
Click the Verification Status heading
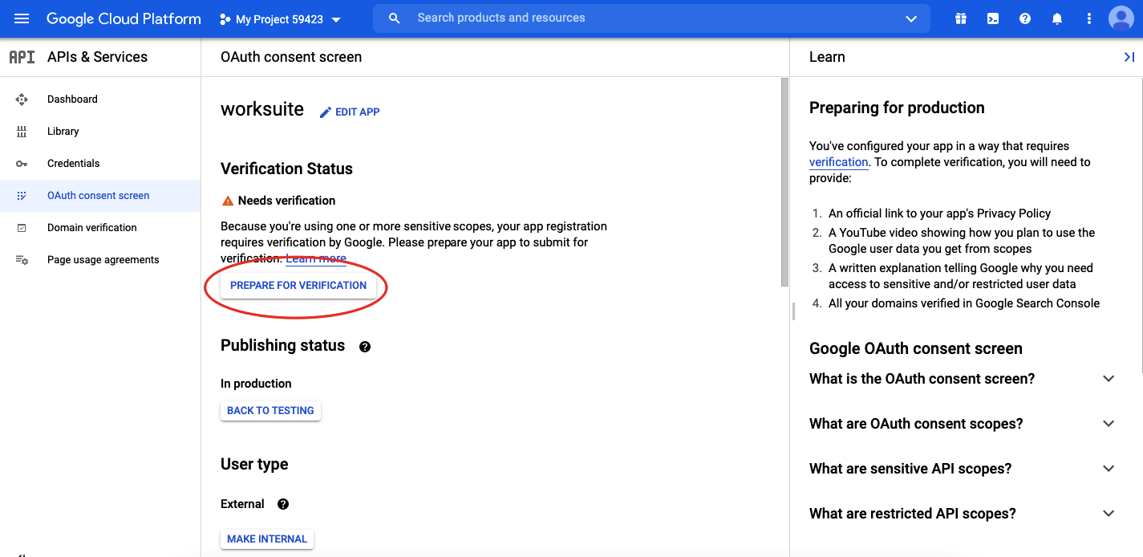[286, 169]
